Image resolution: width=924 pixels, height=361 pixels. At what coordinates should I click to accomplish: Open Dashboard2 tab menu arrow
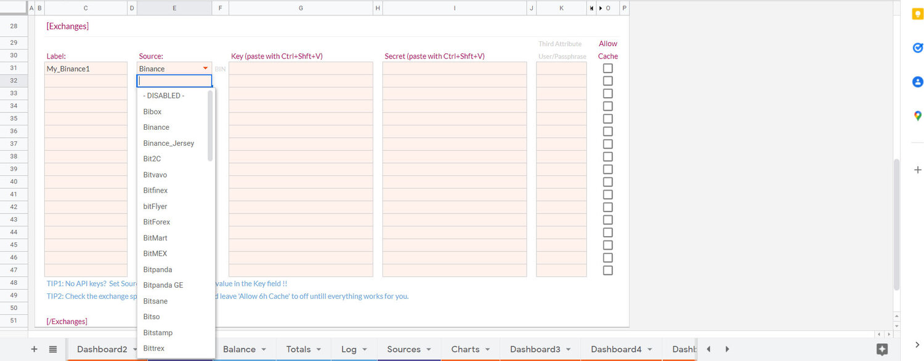(134, 349)
